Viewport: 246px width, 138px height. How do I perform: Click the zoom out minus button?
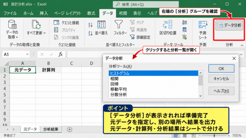199,135
